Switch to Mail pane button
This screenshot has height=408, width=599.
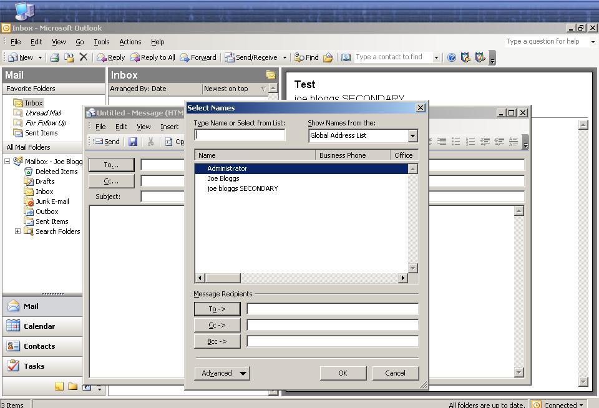[x=42, y=306]
